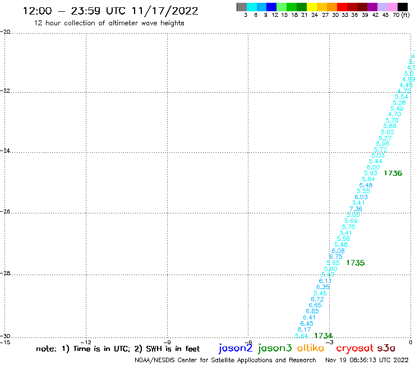
Task: Click the 4.70 wave height value
Action: coord(394,114)
